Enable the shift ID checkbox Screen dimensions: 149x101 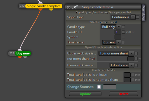pyautogui.click(x=123, y=32)
